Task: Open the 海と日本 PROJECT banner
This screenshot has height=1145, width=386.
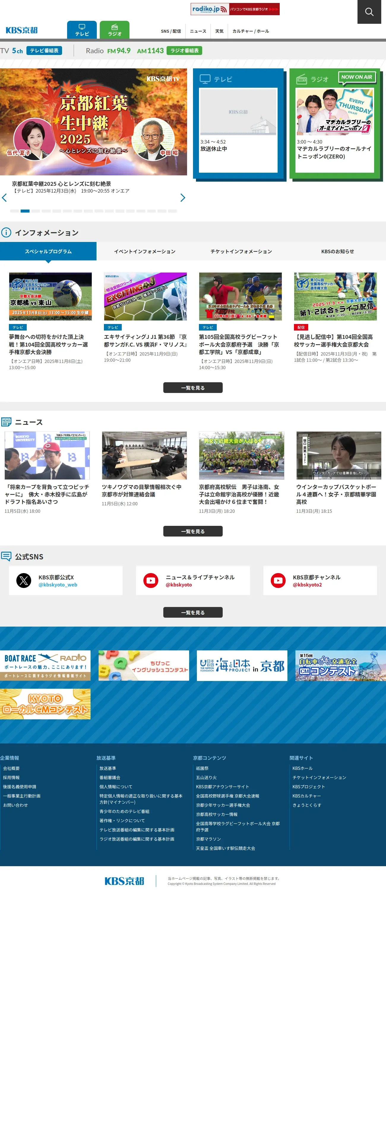Action: pos(242,666)
